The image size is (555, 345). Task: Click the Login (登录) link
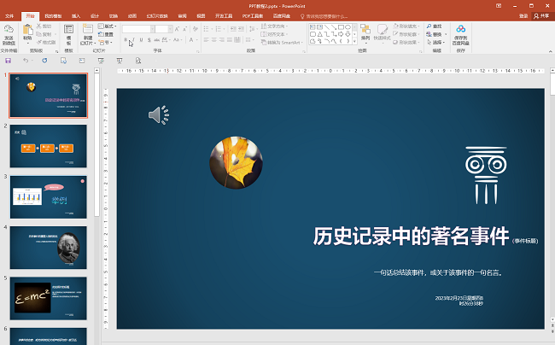point(523,15)
